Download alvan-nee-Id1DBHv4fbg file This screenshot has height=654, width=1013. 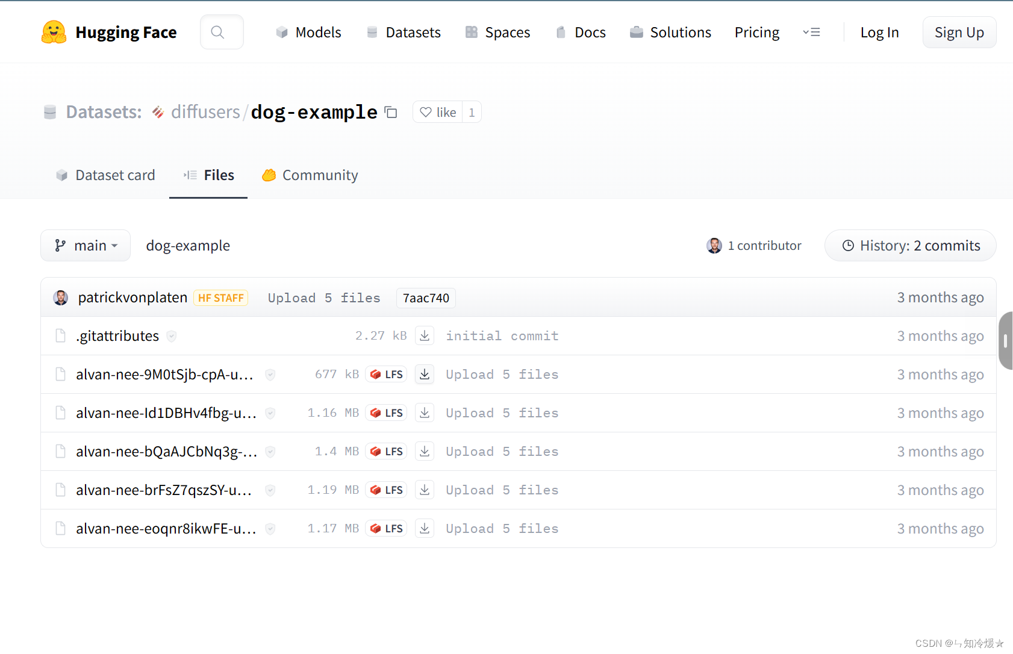[425, 413]
